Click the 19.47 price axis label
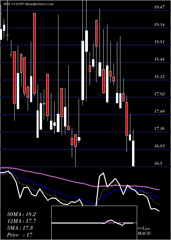Screen dimensions: 171x240 [x=160, y=7]
